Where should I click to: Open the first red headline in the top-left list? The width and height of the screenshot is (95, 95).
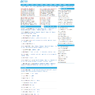pyautogui.click(x=28, y=9)
